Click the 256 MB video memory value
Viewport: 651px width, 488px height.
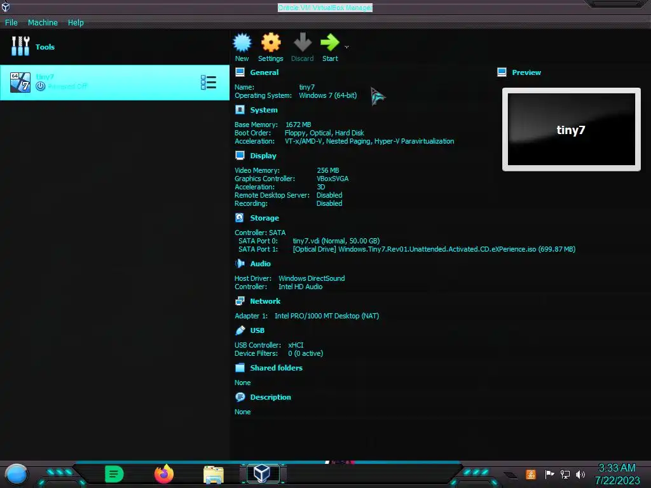[x=328, y=170]
